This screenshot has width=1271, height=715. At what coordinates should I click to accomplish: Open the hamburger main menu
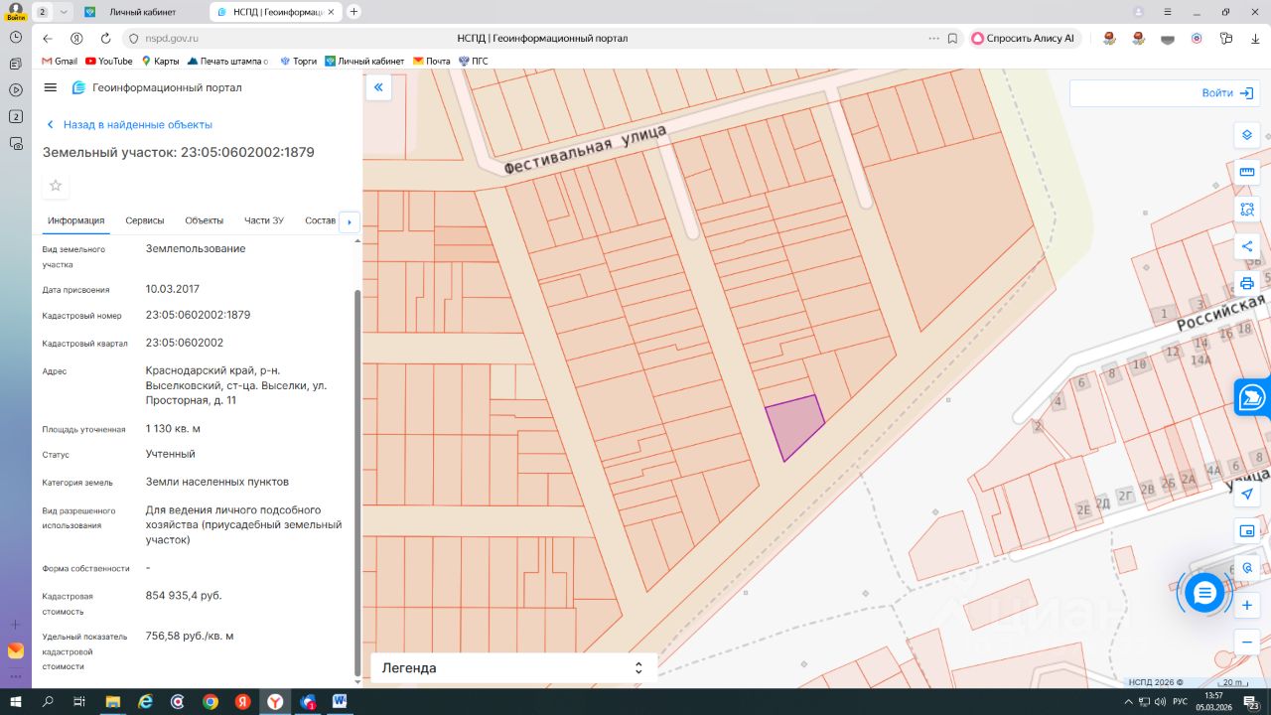[51, 87]
